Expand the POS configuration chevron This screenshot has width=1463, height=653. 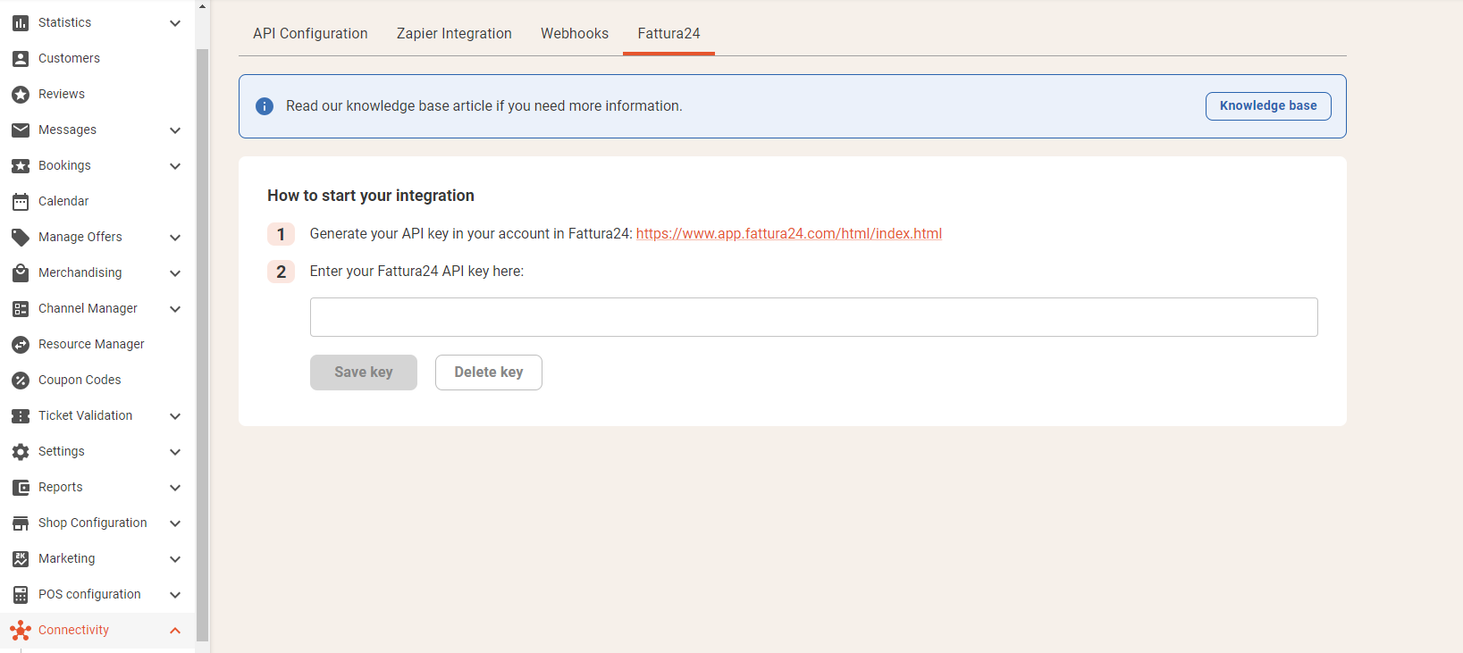coord(175,595)
